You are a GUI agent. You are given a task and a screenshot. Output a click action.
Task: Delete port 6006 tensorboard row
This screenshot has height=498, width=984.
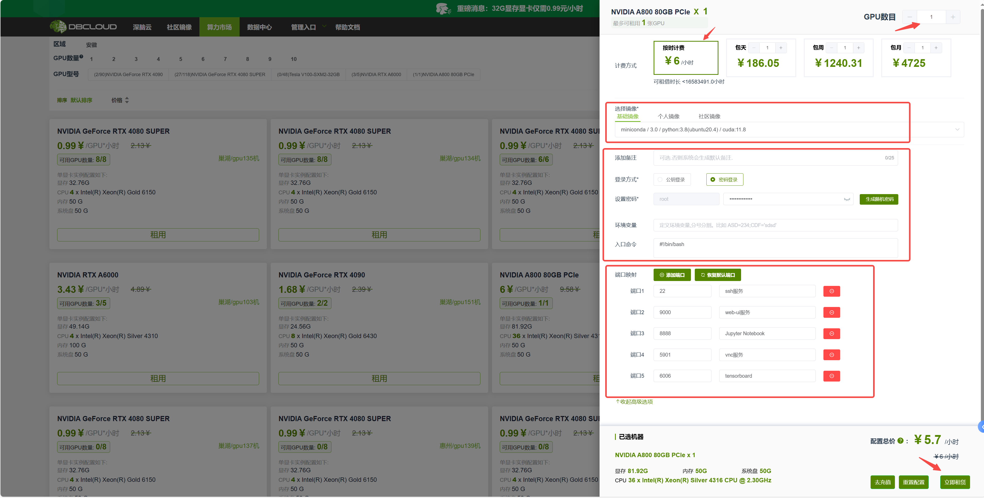[x=832, y=376]
